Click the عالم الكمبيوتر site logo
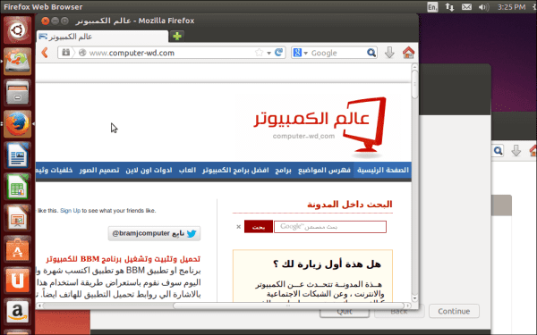 (x=320, y=128)
